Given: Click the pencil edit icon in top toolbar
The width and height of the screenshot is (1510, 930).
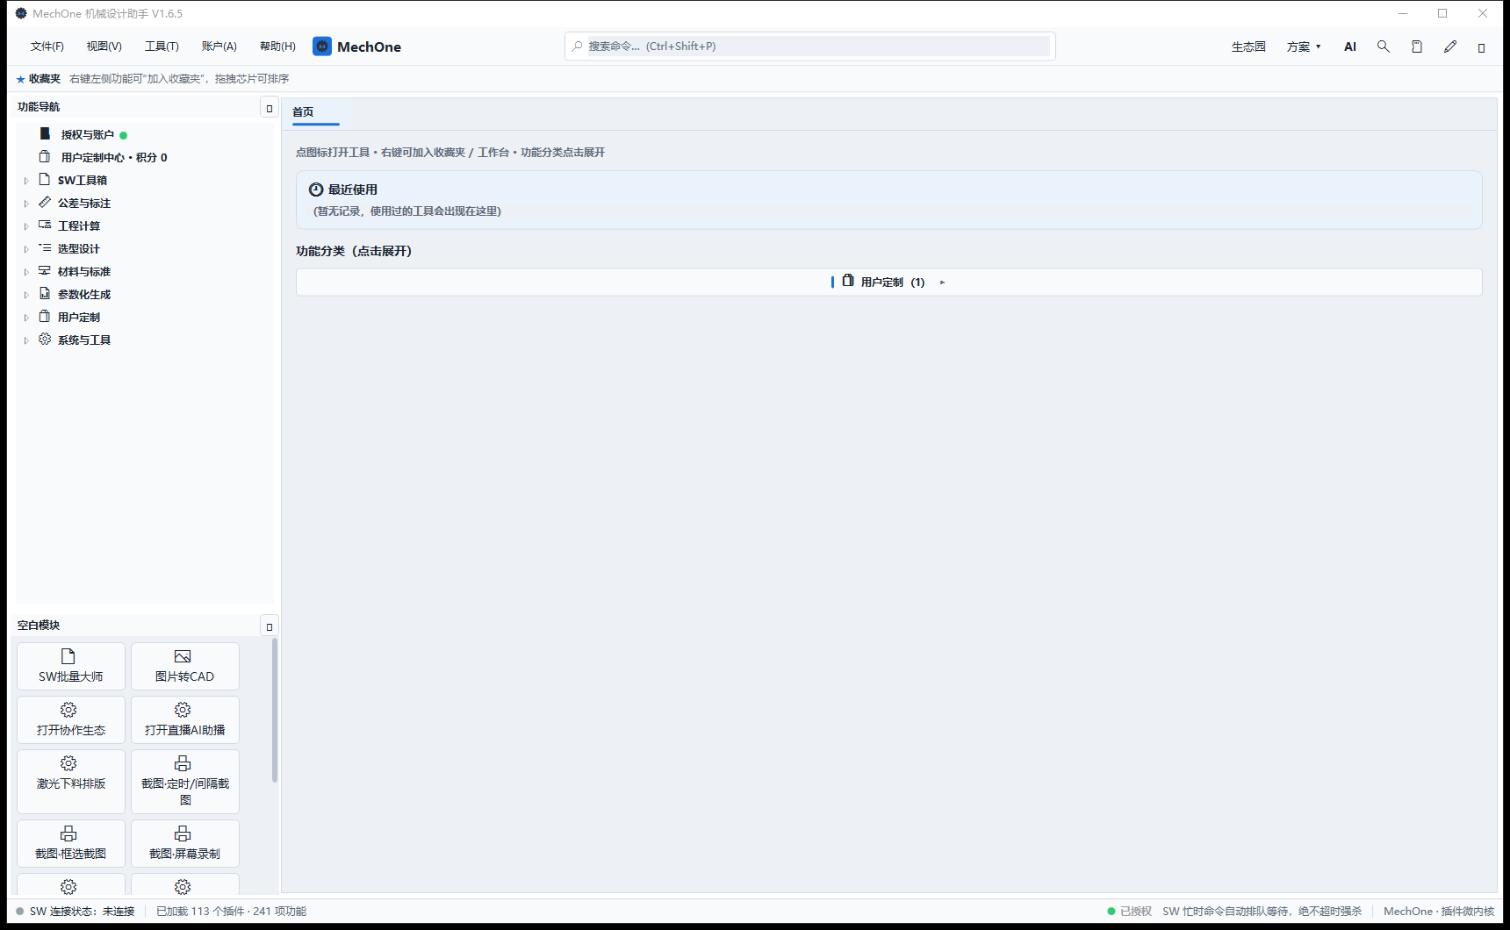Looking at the screenshot, I should (x=1450, y=46).
